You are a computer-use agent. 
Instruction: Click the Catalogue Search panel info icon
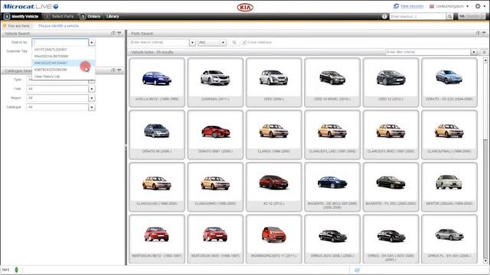click(113, 71)
